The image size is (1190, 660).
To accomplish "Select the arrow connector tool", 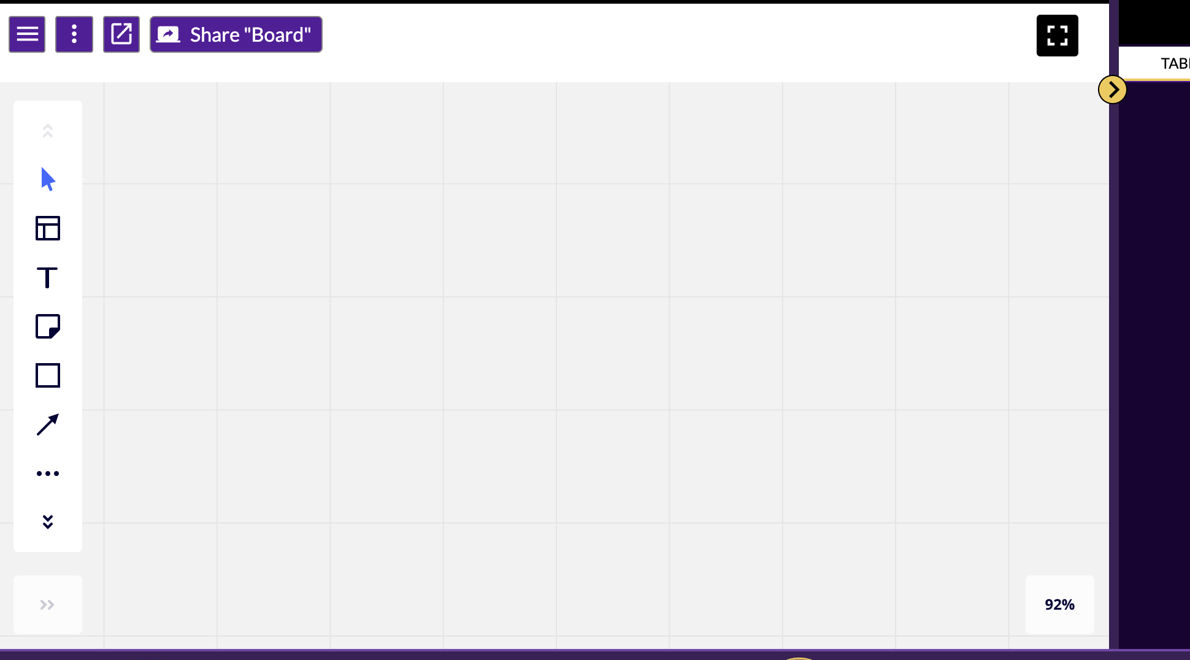I will [48, 424].
